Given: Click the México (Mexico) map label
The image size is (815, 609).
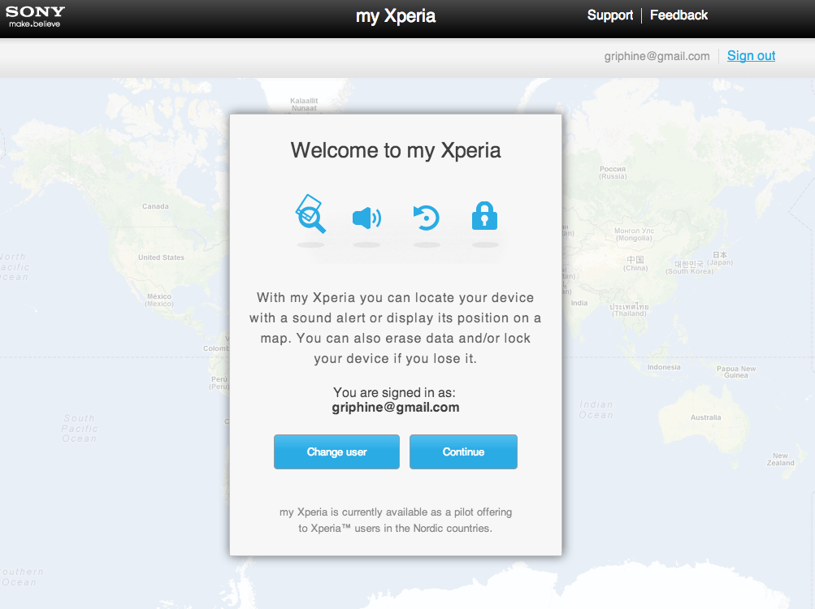Looking at the screenshot, I should (x=159, y=300).
